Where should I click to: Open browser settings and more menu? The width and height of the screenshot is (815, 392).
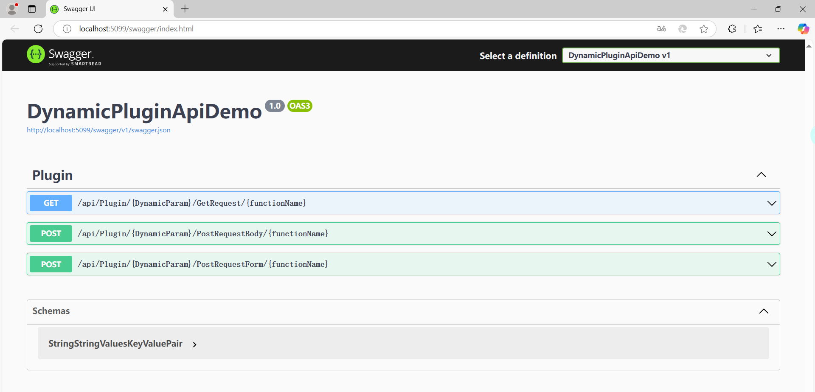(x=781, y=29)
